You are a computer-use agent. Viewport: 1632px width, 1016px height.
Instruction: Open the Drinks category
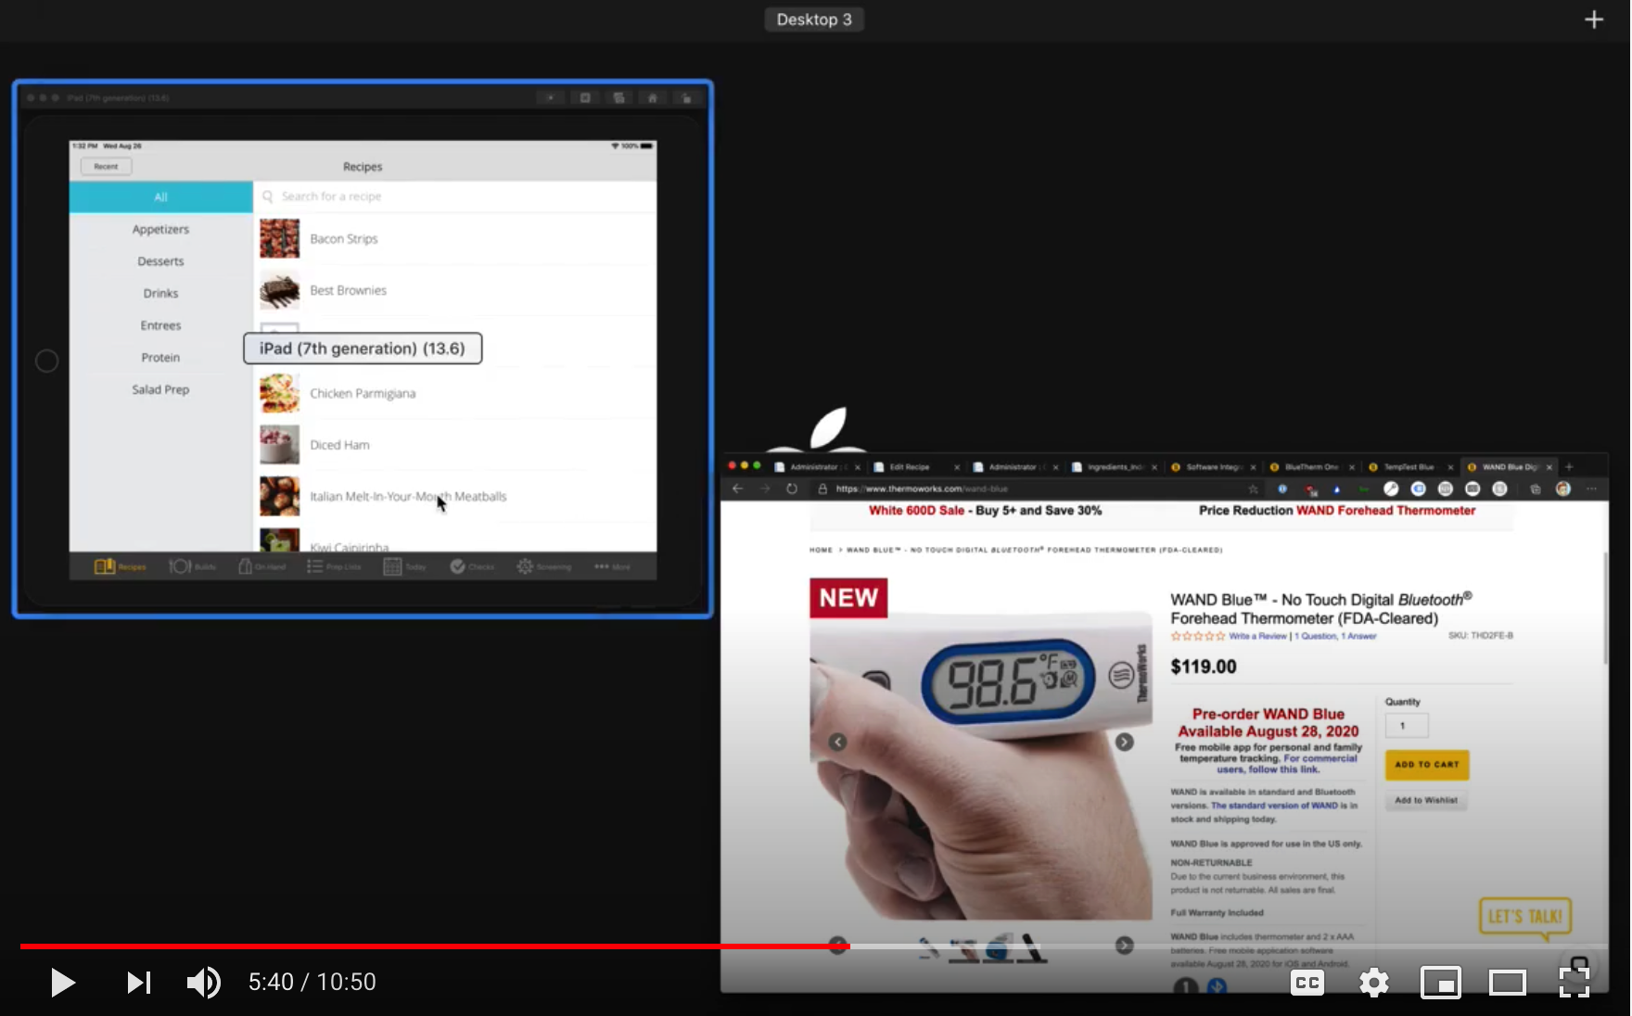point(160,293)
